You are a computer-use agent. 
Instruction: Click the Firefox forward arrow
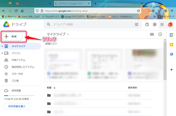pos(10,11)
